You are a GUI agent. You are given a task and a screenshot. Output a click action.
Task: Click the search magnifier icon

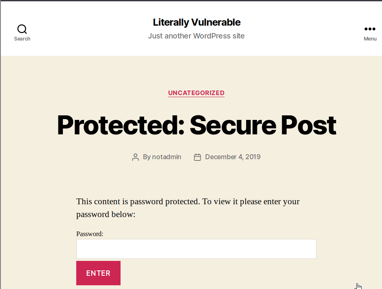pyautogui.click(x=22, y=29)
